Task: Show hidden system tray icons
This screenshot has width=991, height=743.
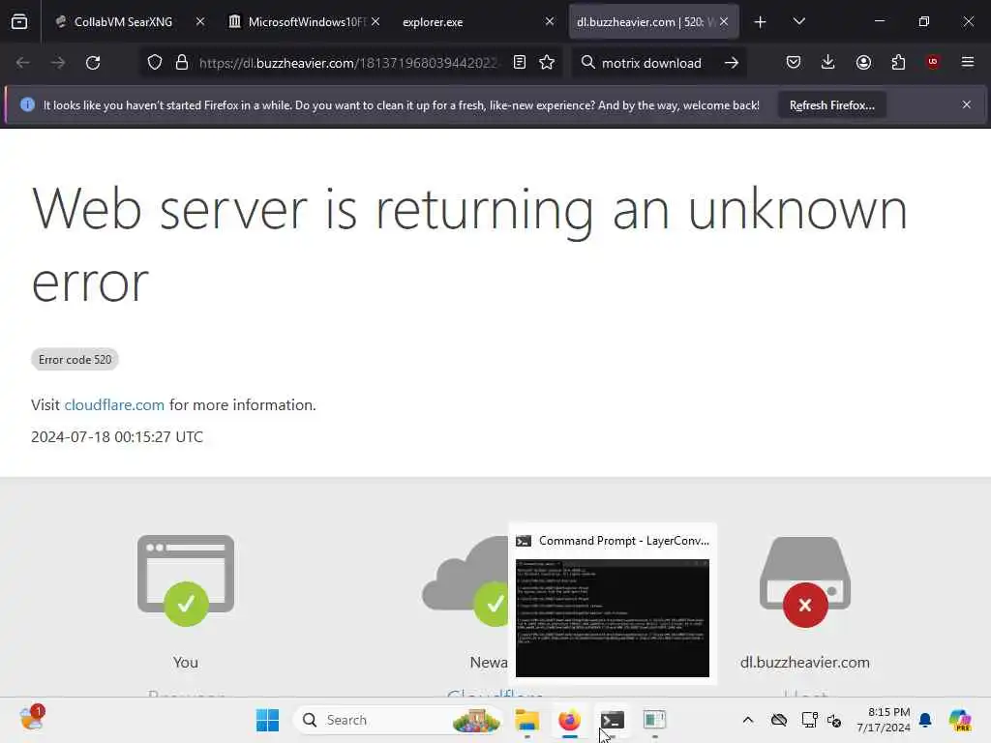Action: tap(748, 720)
